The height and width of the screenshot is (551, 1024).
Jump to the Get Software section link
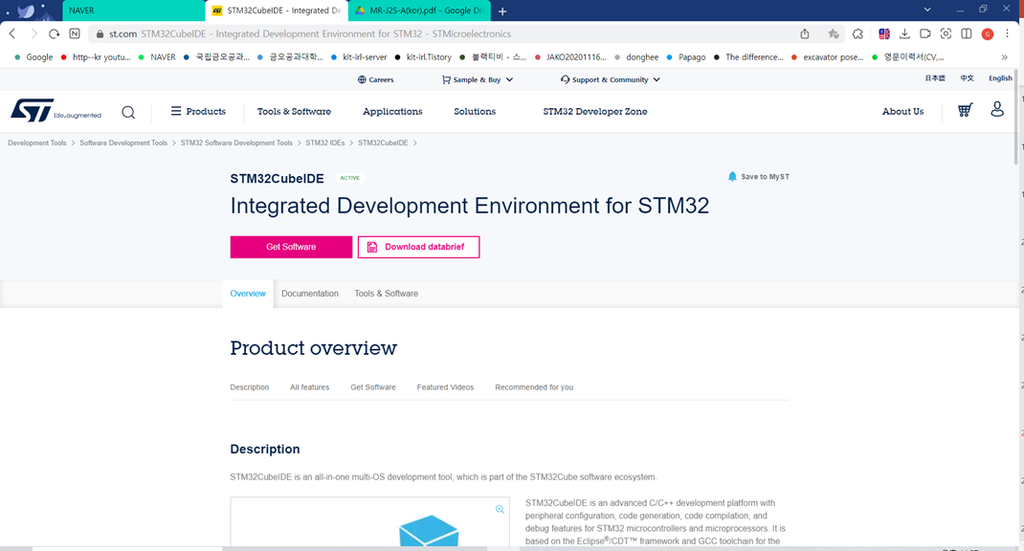[x=373, y=387]
